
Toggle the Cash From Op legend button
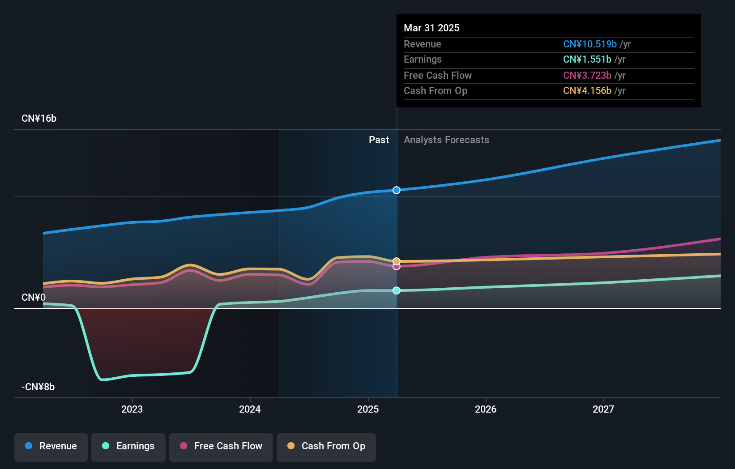click(326, 447)
